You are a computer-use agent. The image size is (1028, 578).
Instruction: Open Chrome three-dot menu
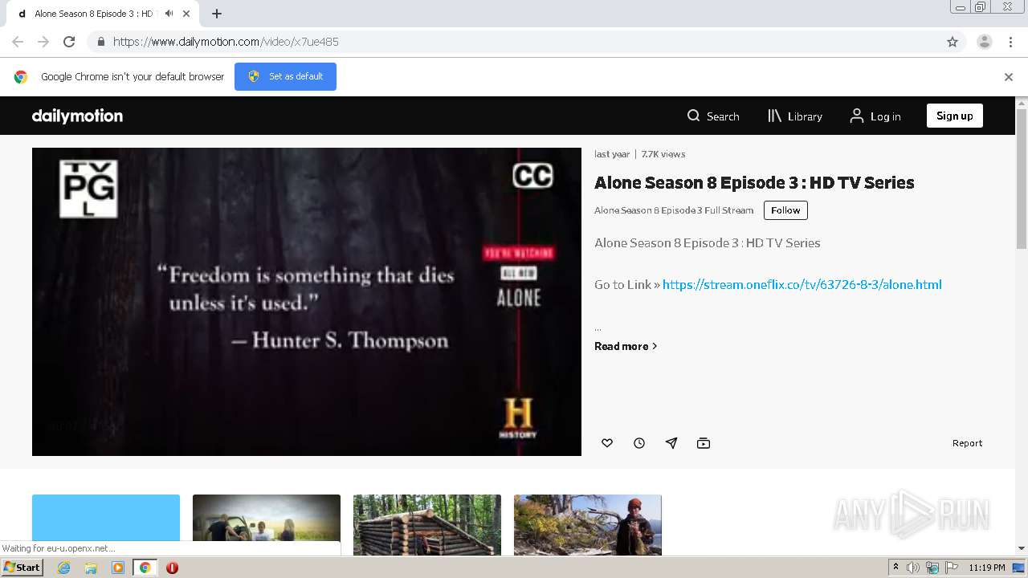tap(1011, 42)
